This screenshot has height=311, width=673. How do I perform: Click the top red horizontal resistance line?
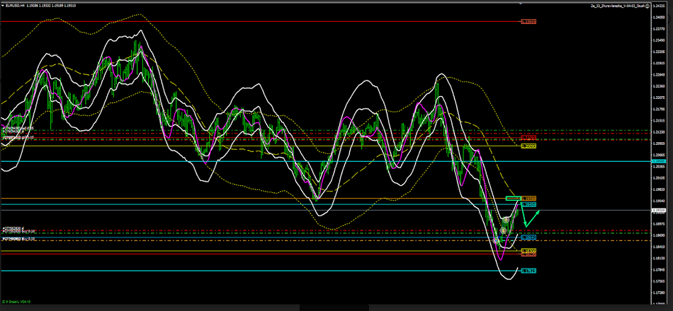[283, 22]
